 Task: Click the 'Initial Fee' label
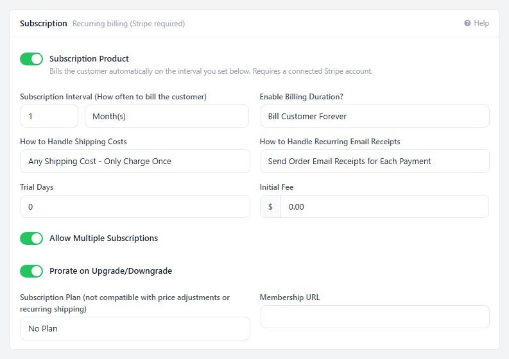tap(277, 187)
